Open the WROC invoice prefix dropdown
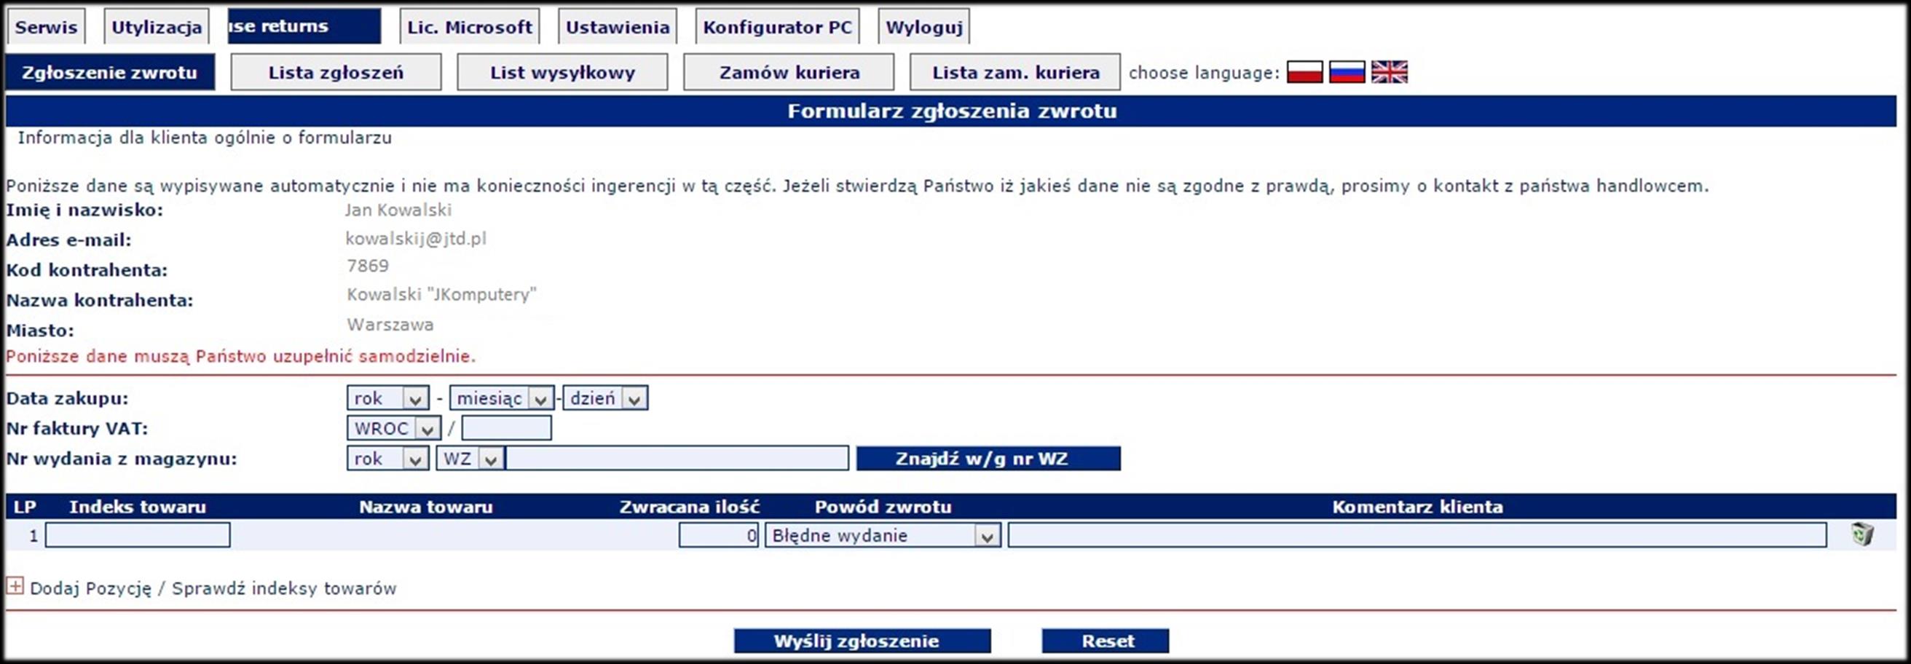 [393, 428]
